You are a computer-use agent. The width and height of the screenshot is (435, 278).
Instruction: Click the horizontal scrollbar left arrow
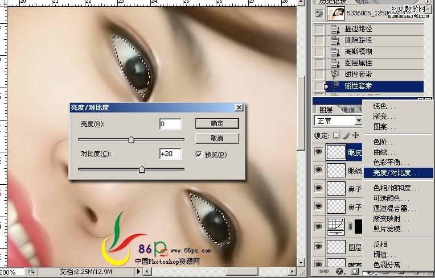pyautogui.click(x=147, y=272)
